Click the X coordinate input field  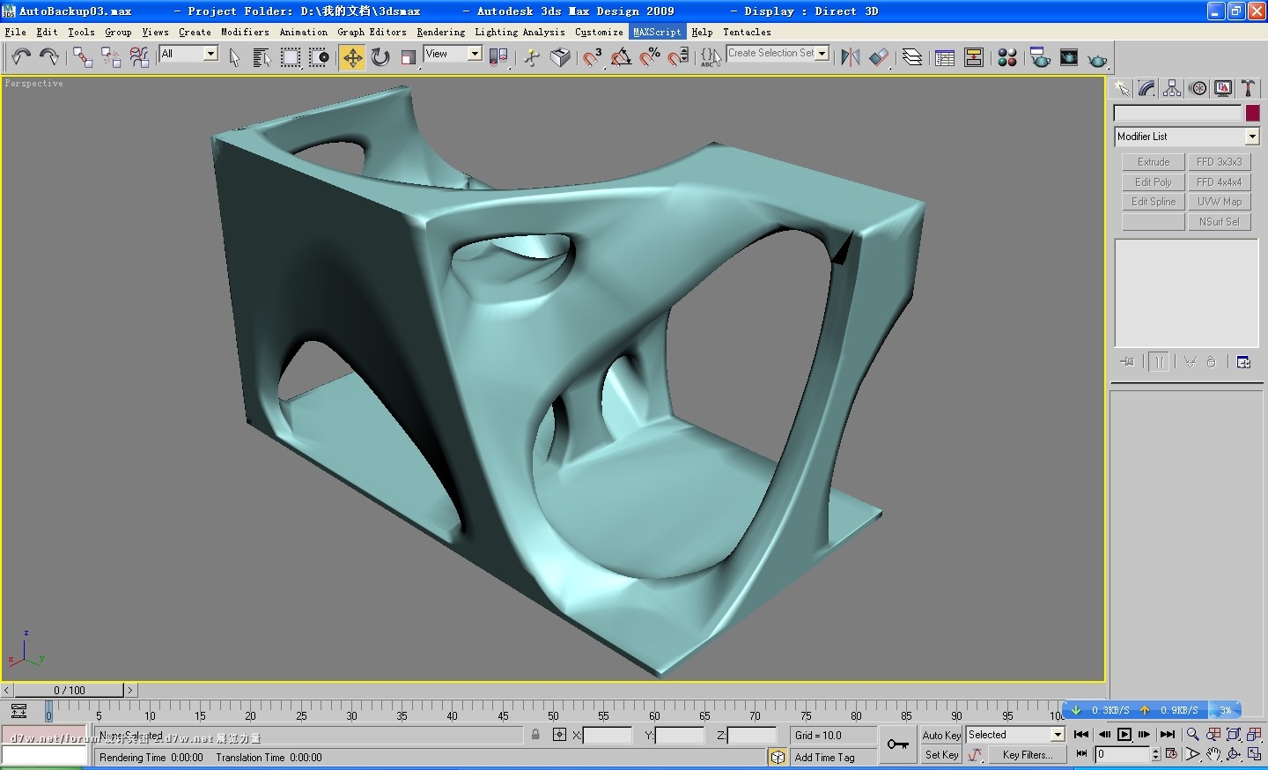point(608,735)
